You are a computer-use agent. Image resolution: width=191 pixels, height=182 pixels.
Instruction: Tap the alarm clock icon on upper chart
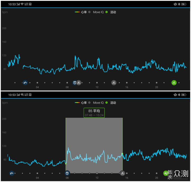point(75,83)
